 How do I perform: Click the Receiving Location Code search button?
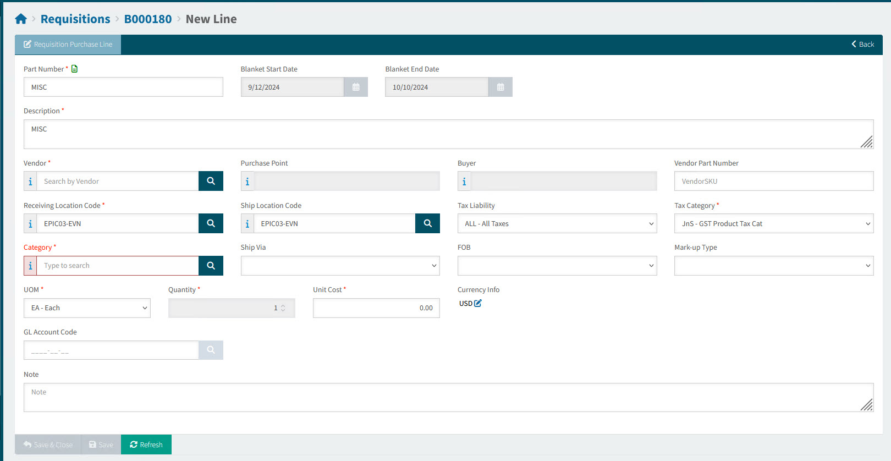[x=211, y=223]
